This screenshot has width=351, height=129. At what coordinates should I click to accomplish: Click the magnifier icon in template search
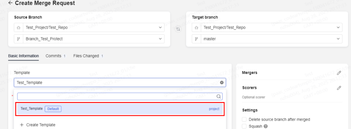click(219, 96)
